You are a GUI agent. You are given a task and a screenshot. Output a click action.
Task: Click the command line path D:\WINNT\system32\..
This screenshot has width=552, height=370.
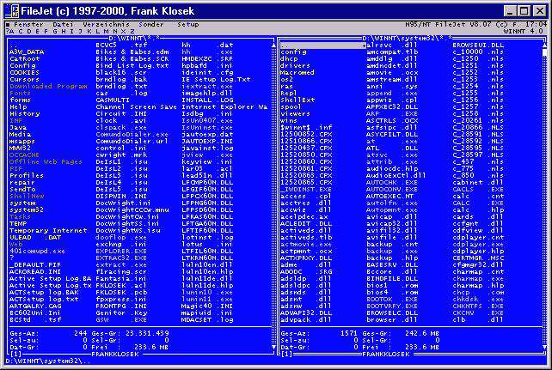point(48,361)
